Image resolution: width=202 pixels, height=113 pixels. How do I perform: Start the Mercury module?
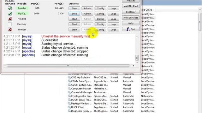pos(74,24)
